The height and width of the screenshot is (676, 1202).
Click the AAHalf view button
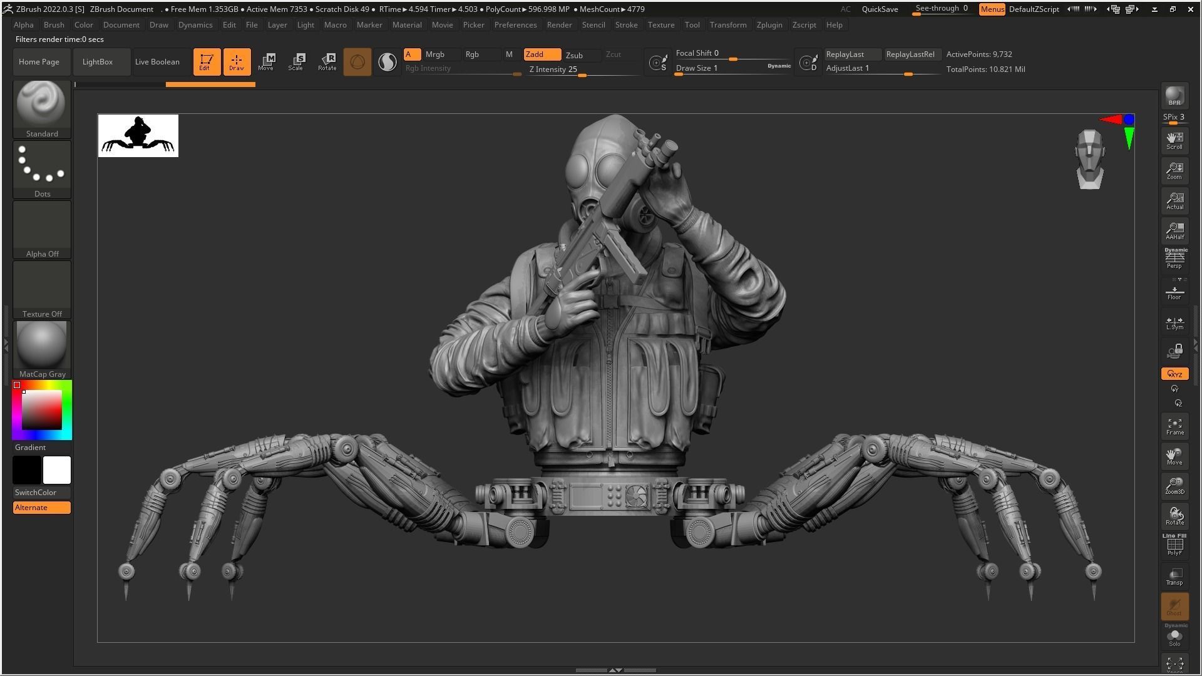pyautogui.click(x=1174, y=230)
